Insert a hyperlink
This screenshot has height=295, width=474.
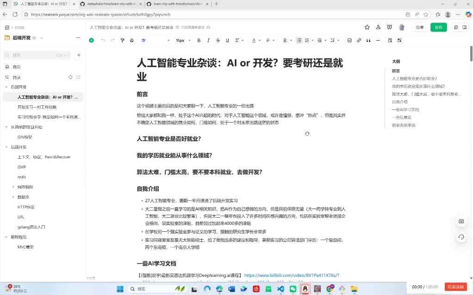[359, 41]
